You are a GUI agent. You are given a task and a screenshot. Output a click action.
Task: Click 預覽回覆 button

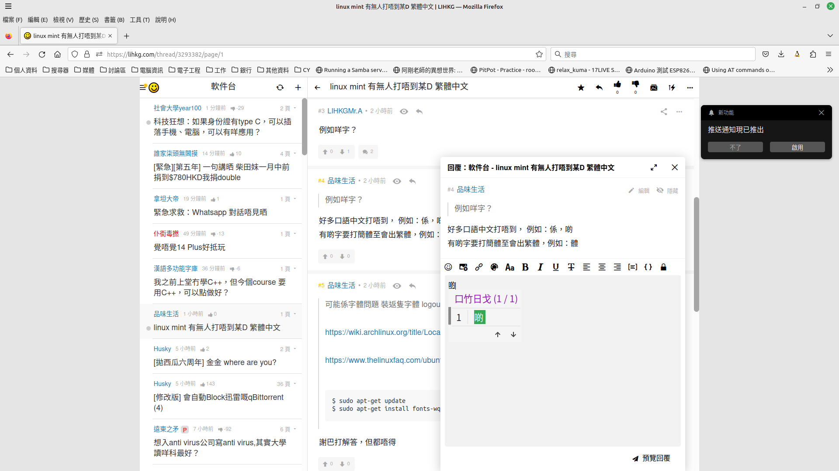point(651,458)
